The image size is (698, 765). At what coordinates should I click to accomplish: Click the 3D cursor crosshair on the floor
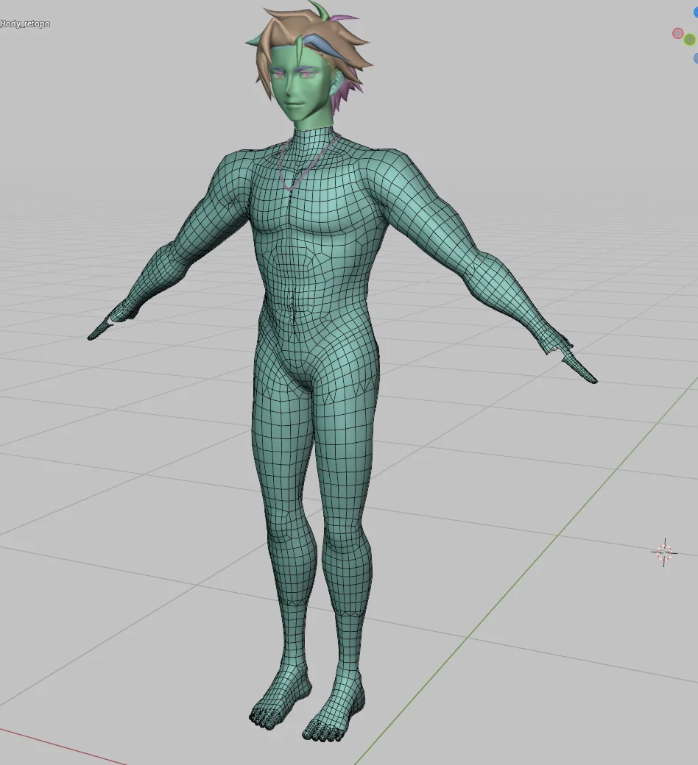[x=664, y=552]
